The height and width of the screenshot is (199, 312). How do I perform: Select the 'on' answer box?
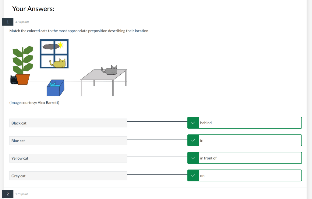[x=250, y=176]
